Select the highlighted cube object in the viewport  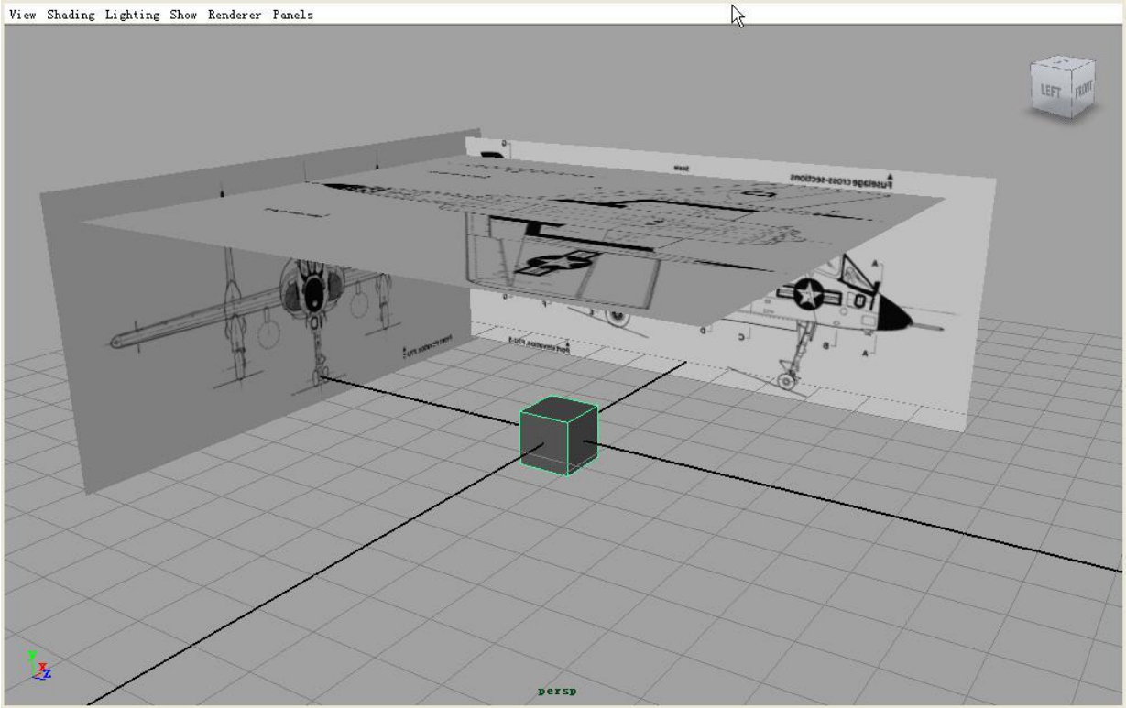(558, 437)
